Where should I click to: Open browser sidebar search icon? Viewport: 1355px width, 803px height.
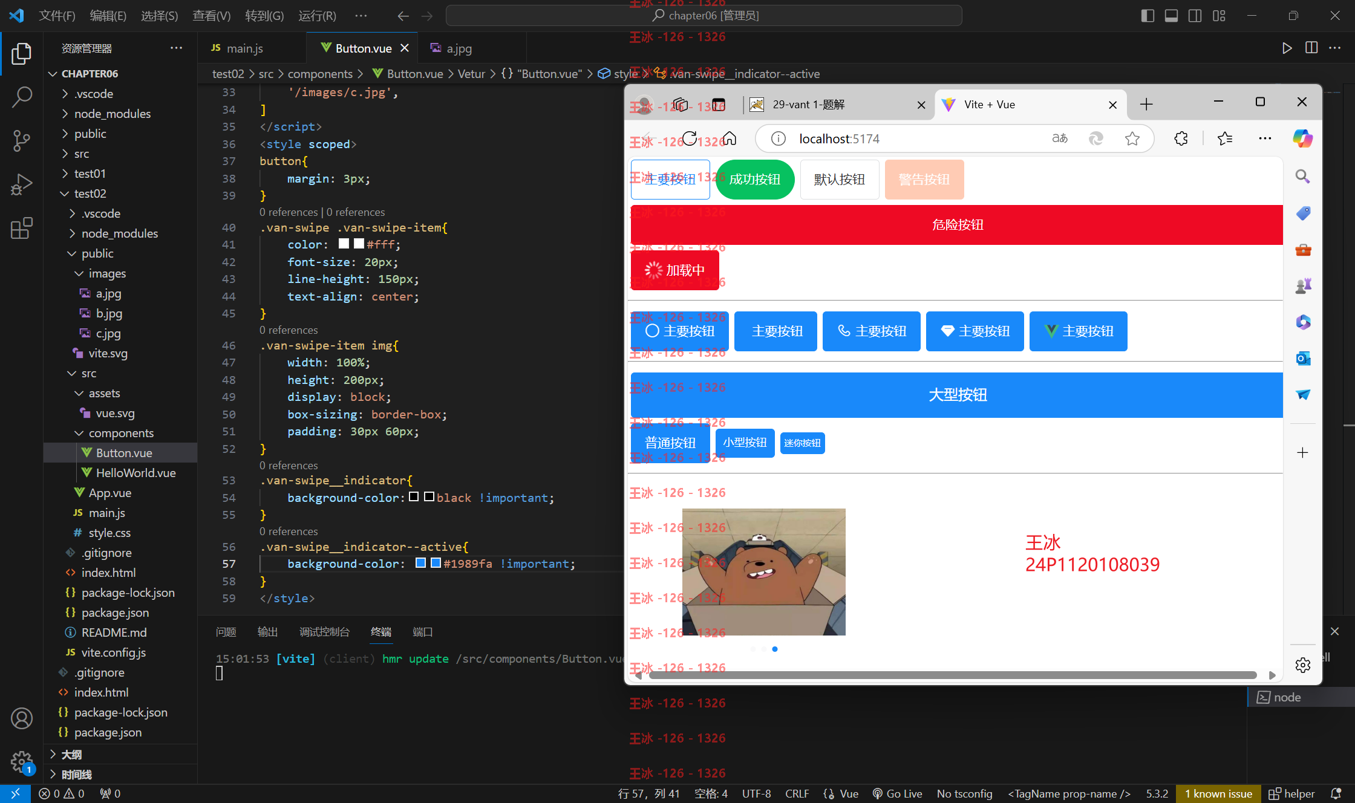pos(1302,177)
